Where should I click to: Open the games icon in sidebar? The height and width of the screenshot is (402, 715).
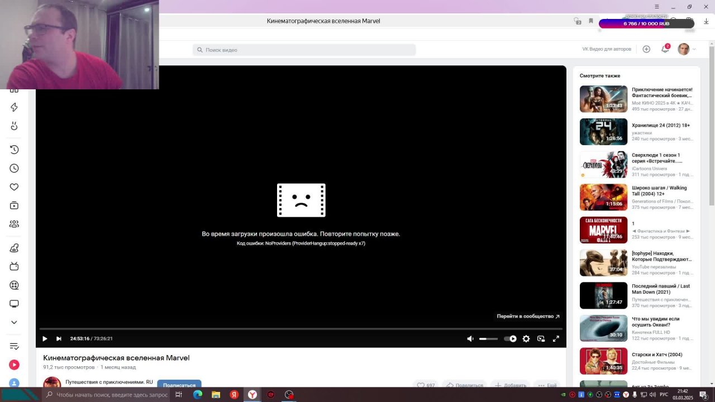pyautogui.click(x=15, y=248)
